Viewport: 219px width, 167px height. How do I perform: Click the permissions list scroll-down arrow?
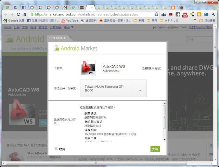tap(165, 140)
